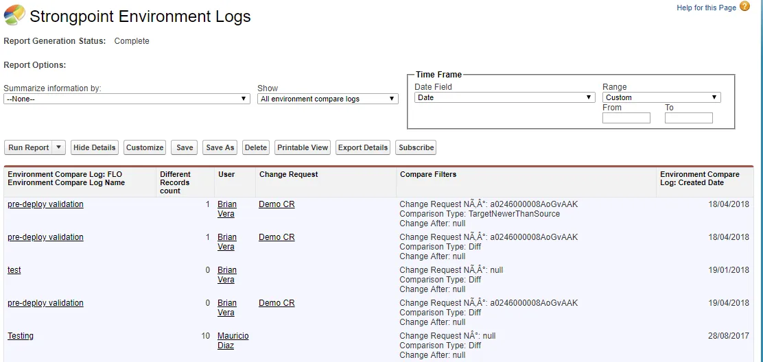Open the Help for this Page link
The width and height of the screenshot is (763, 362).
(706, 8)
